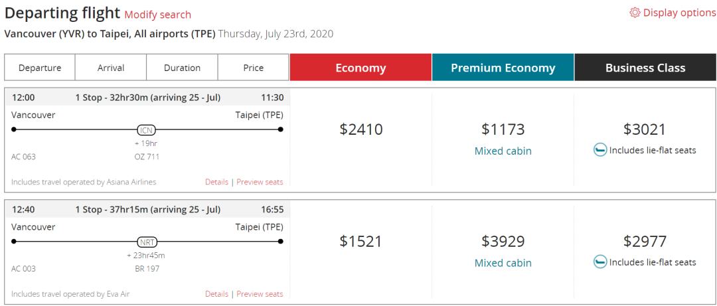Image resolution: width=717 pixels, height=306 pixels.
Task: Open Details for the 12:40 flight
Action: click(216, 294)
